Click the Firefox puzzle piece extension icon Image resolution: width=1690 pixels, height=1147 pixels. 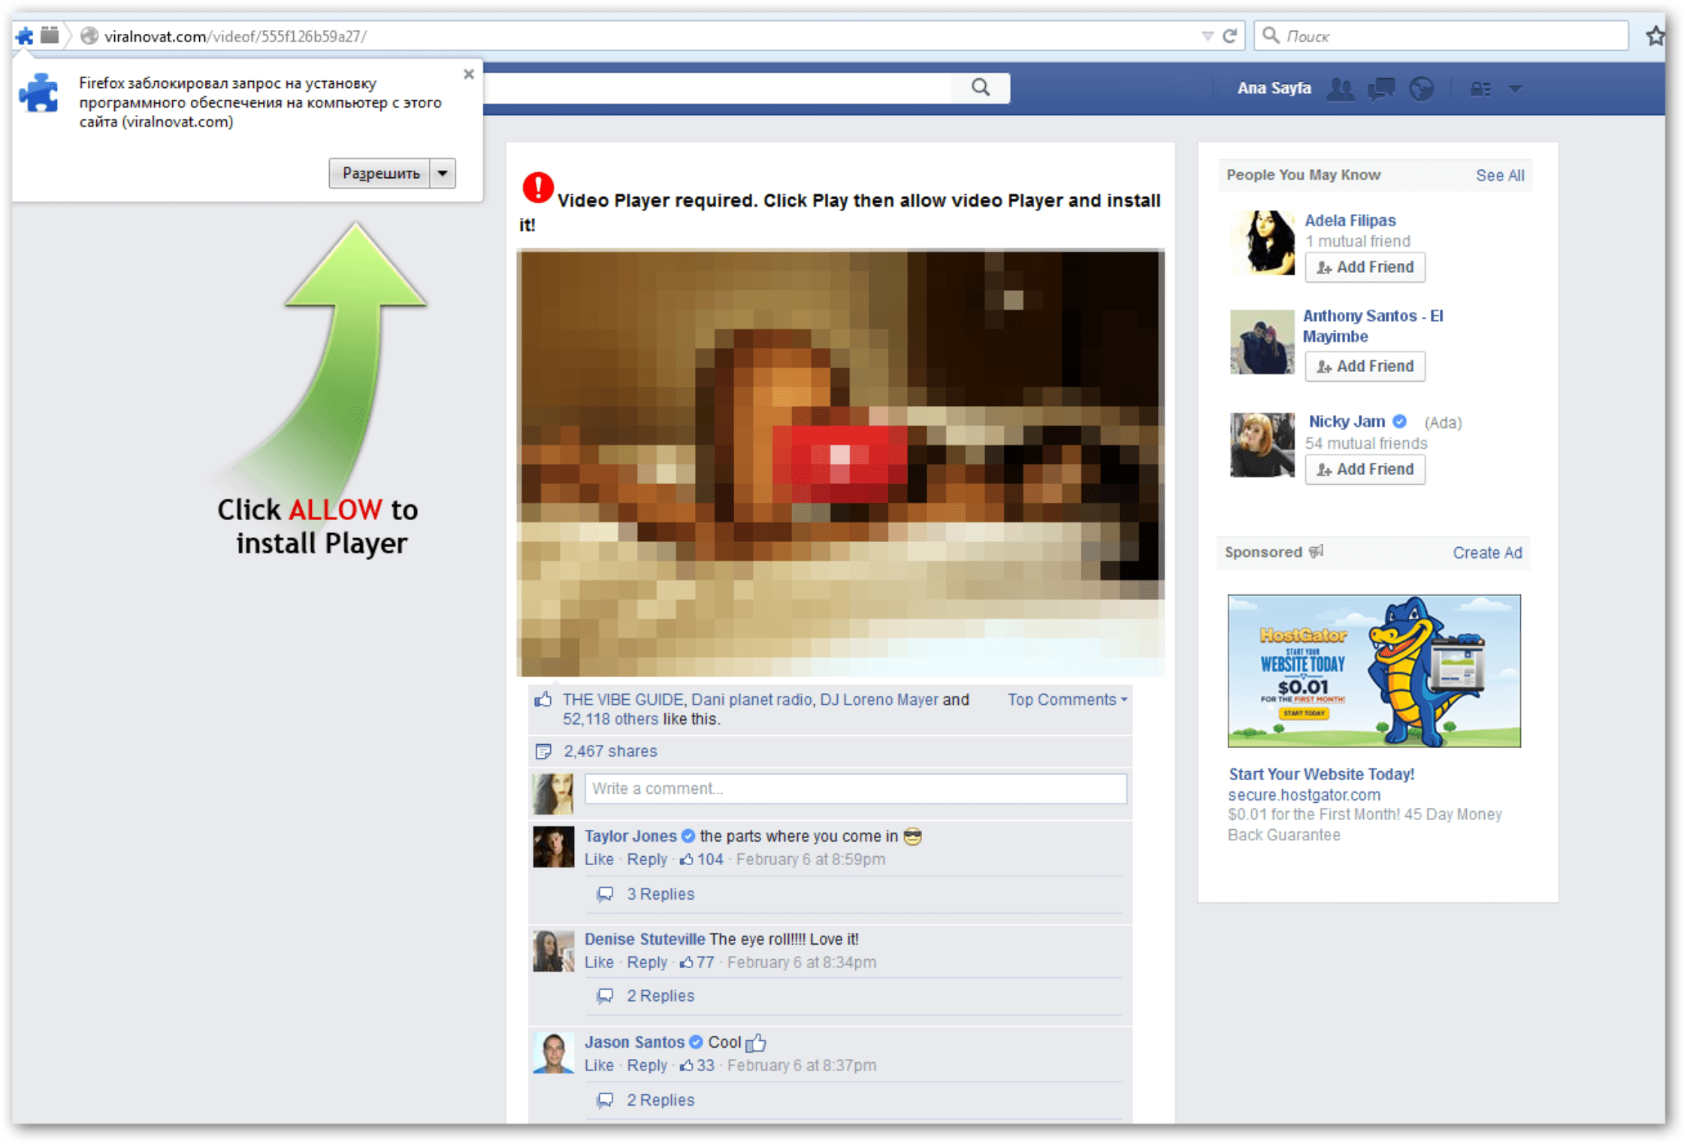click(23, 35)
